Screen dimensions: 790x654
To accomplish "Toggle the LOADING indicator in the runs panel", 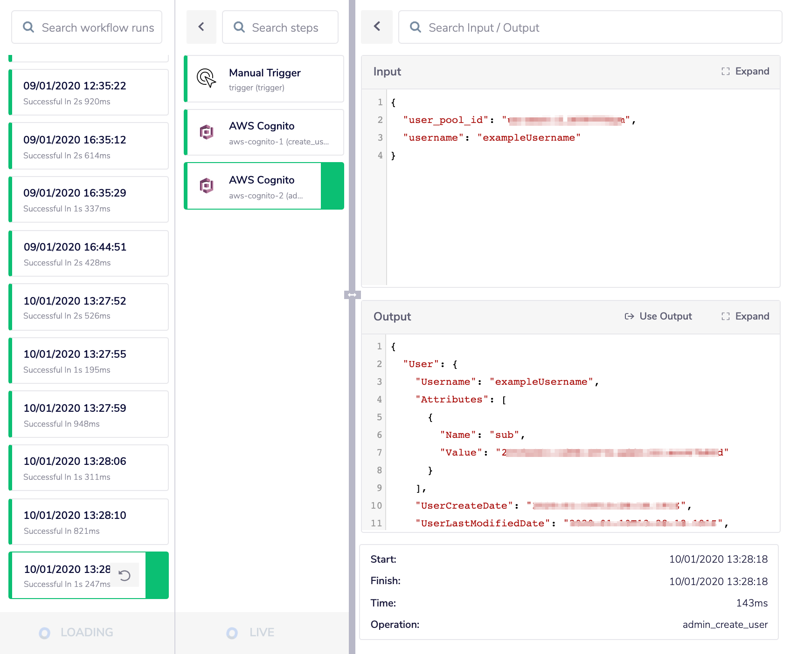I will [45, 633].
